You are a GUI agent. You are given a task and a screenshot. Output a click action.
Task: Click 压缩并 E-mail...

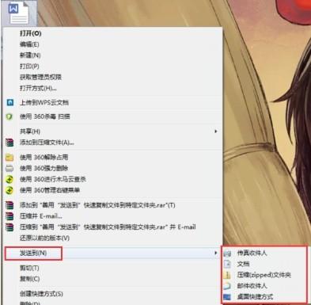[x=41, y=216]
